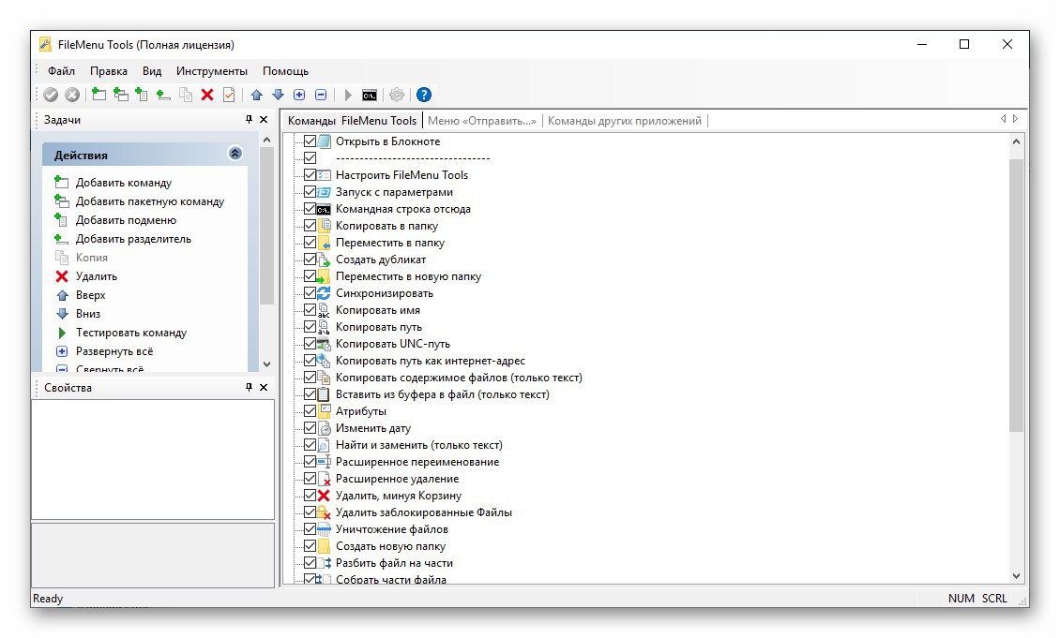Click the Move down arrow toolbar icon

pyautogui.click(x=278, y=95)
